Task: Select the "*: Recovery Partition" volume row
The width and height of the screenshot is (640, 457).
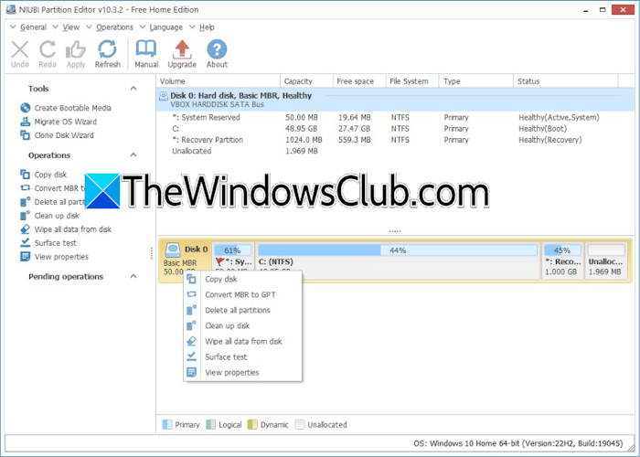Action: pos(395,140)
